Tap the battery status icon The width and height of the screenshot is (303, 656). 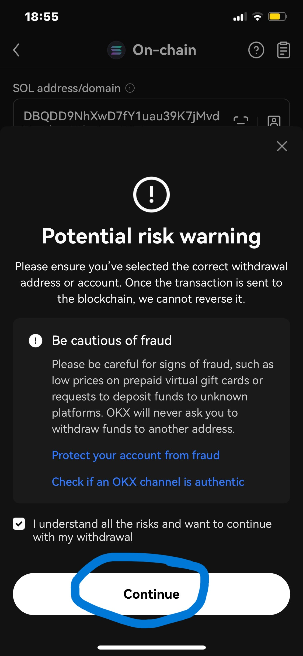click(x=277, y=17)
